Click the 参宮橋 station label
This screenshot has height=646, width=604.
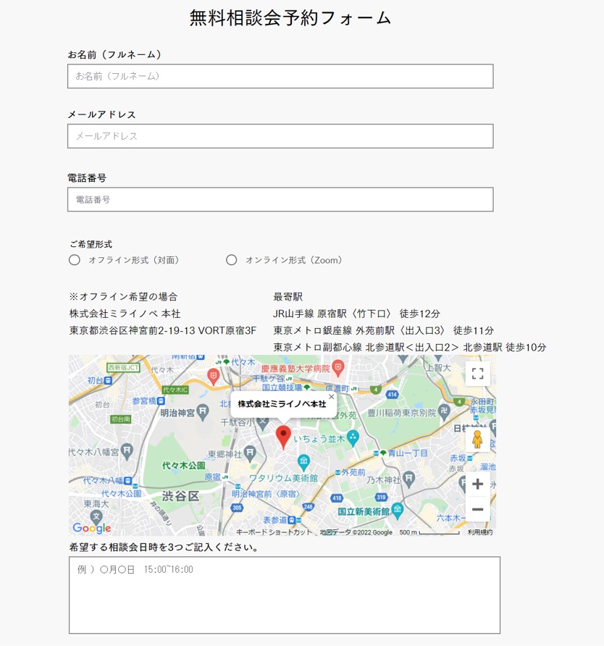pos(144,401)
